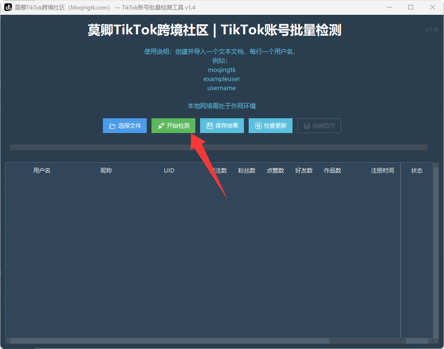This screenshot has height=349, width=444.
Task: Click the rocket icon to start 开始检测
Action: pyautogui.click(x=161, y=126)
